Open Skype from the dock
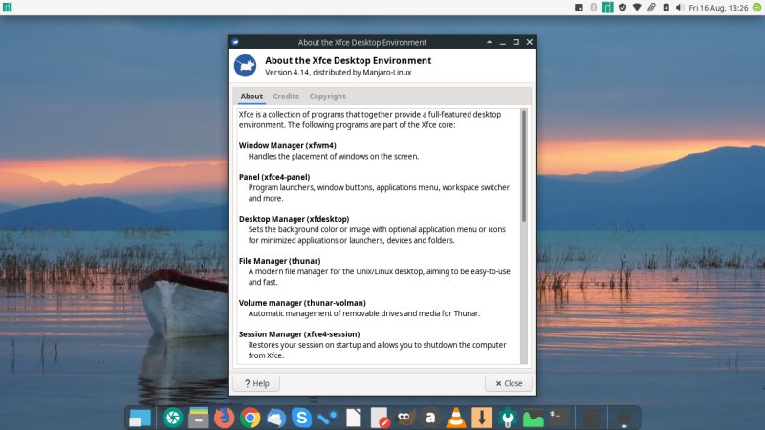 tap(302, 418)
